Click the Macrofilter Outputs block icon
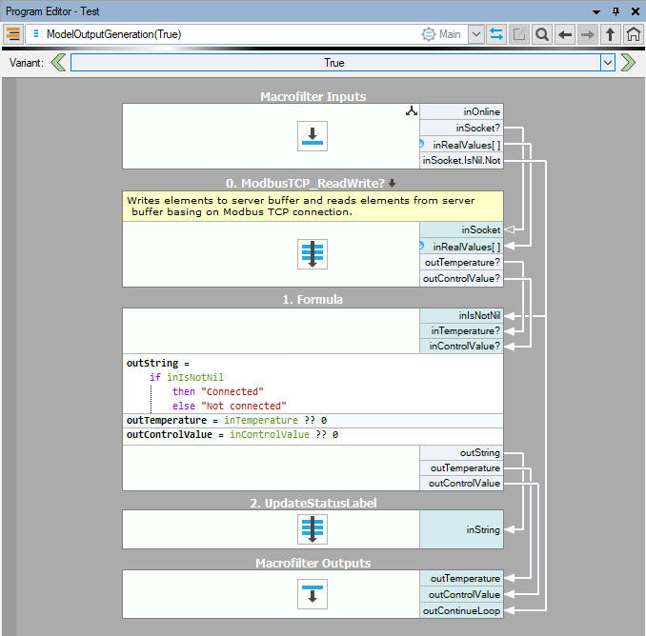The width and height of the screenshot is (646, 636). pyautogui.click(x=313, y=594)
